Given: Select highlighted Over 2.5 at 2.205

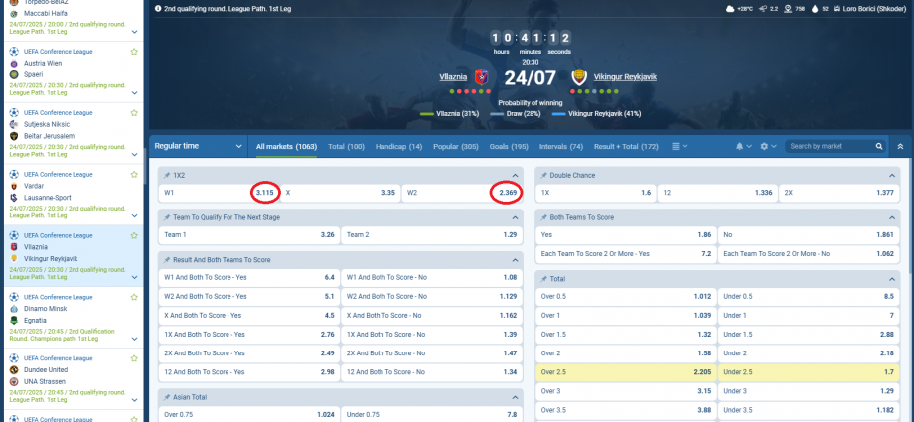Looking at the screenshot, I should tap(626, 372).
